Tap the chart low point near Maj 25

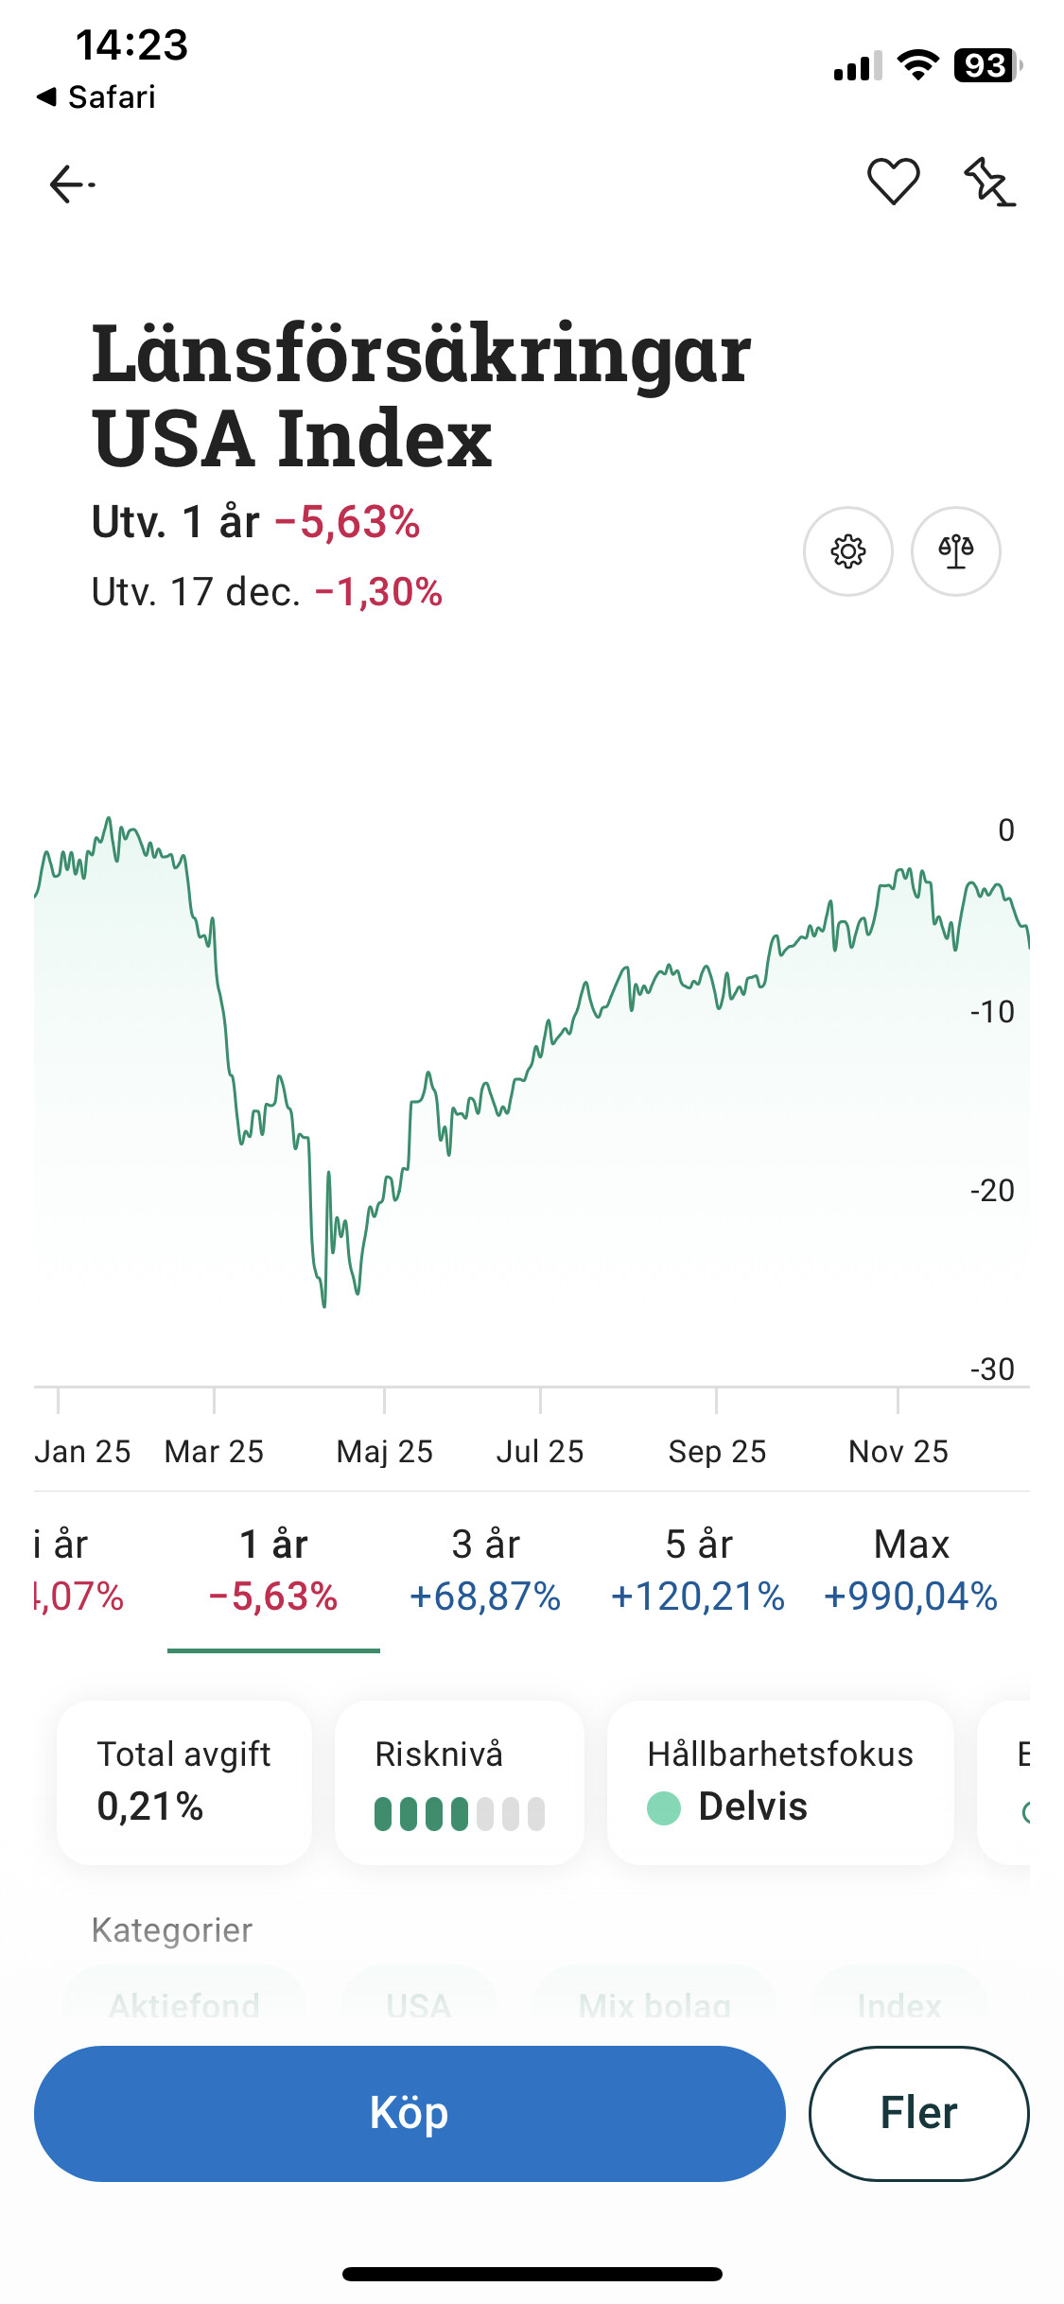click(x=324, y=1305)
